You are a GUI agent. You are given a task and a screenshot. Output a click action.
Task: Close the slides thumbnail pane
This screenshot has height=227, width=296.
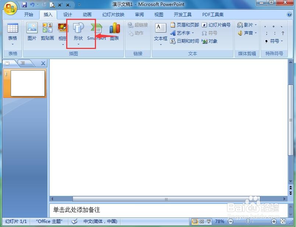point(43,63)
